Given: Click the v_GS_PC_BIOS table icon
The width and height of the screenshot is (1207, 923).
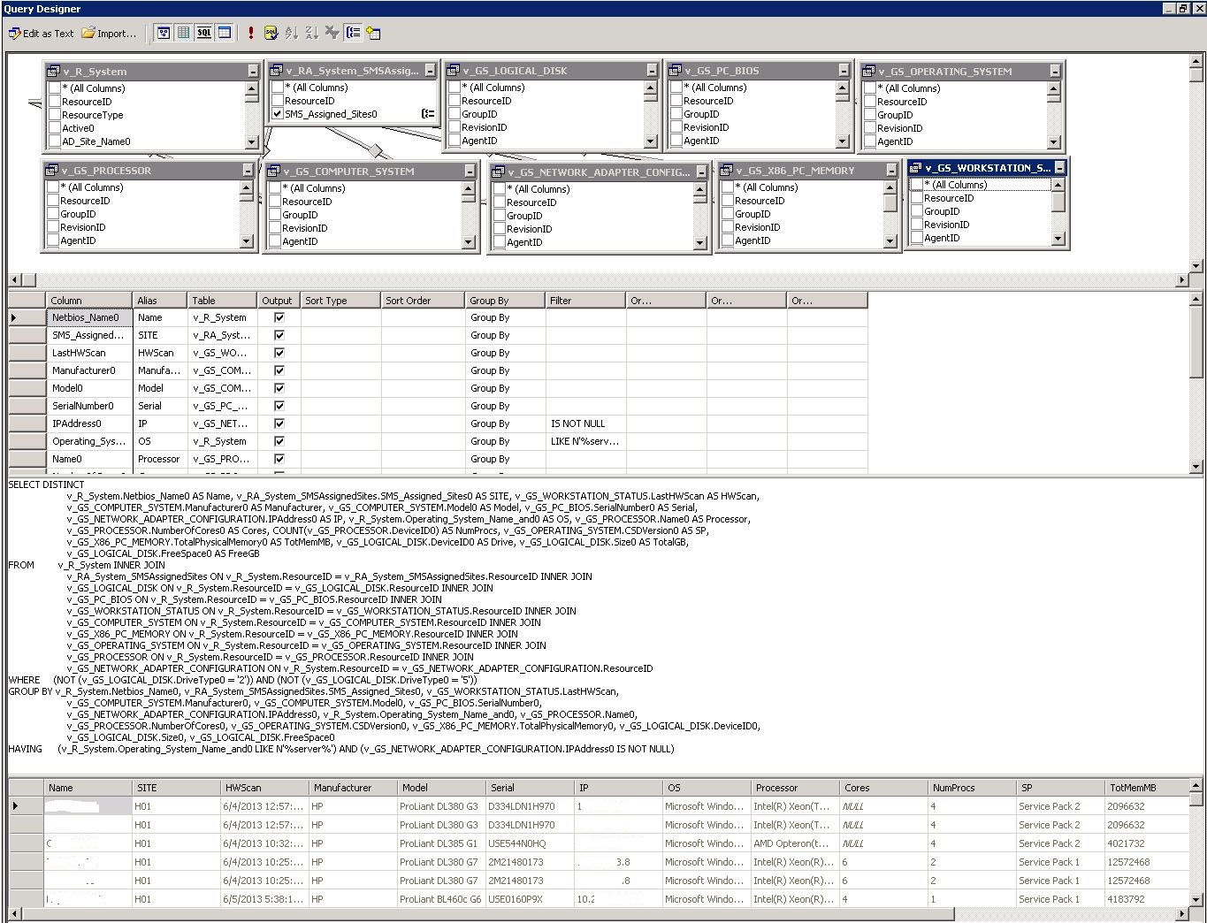Looking at the screenshot, I should 676,71.
